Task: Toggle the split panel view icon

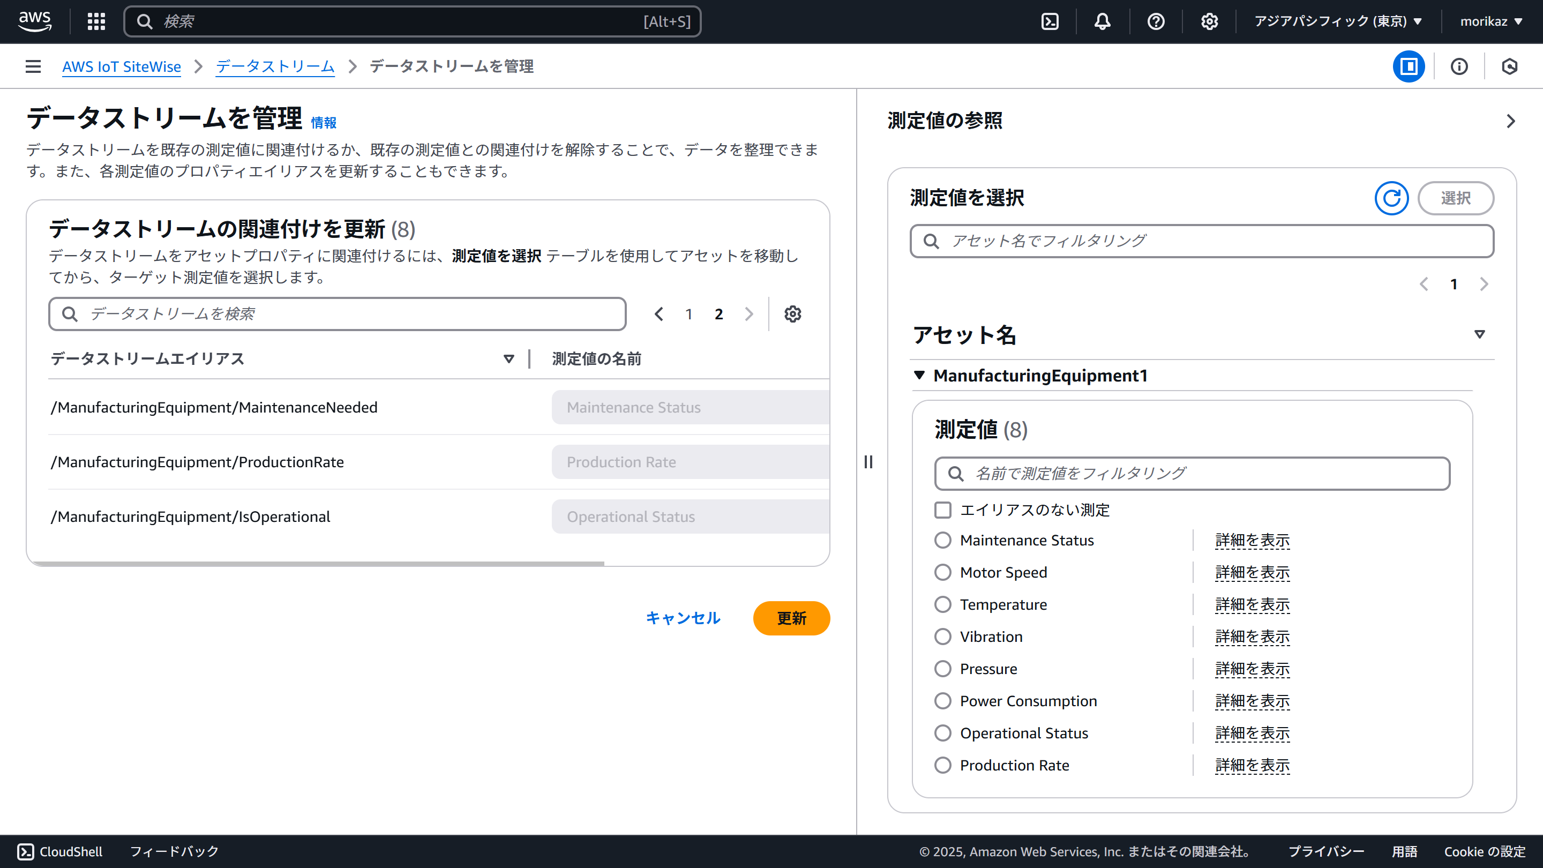Action: pos(1409,66)
